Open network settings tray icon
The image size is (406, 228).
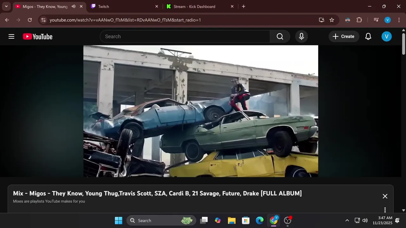point(357,220)
